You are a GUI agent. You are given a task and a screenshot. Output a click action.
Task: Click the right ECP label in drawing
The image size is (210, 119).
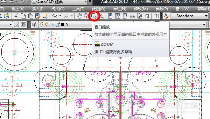tap(173, 86)
